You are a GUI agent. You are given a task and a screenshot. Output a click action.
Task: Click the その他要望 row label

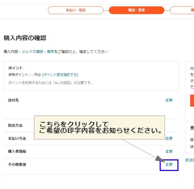click(x=17, y=164)
